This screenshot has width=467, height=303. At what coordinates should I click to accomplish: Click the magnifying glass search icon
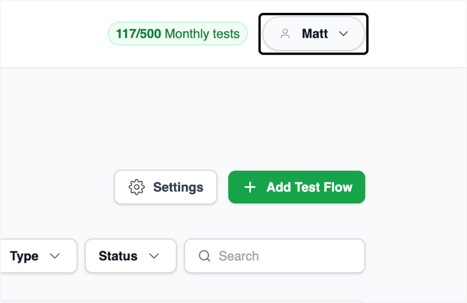pyautogui.click(x=204, y=256)
